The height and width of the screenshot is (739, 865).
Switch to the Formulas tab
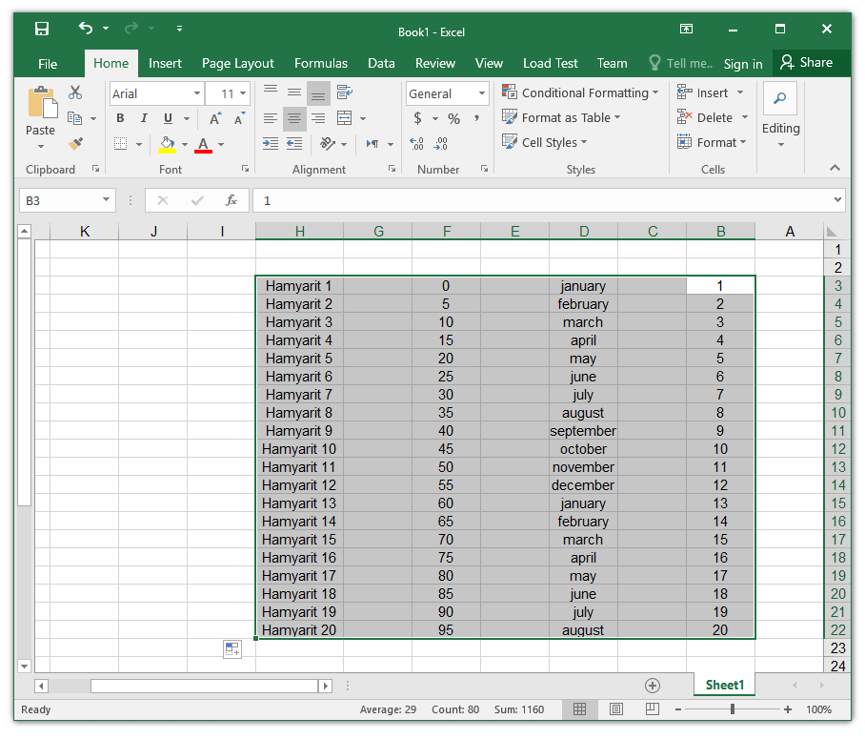coord(321,64)
